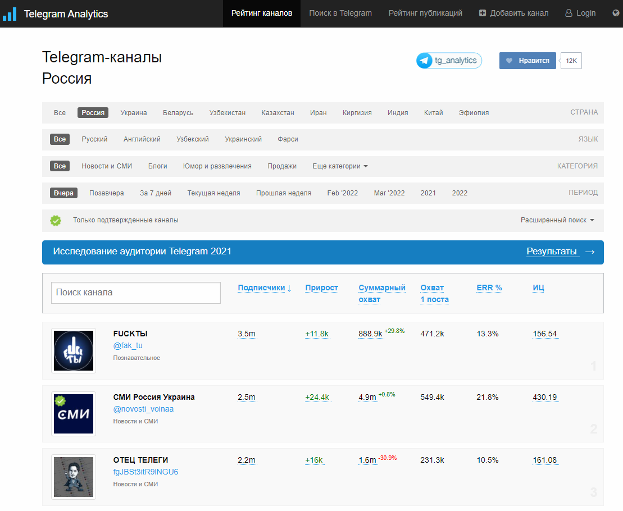Sort by Суммарный охват column
Viewport: 623px width, 511px height.
click(382, 294)
